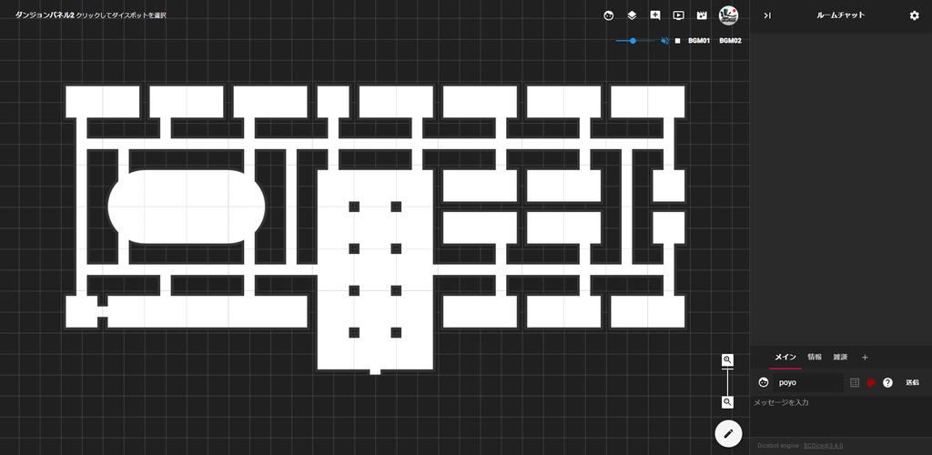Play BGM01

coord(699,41)
